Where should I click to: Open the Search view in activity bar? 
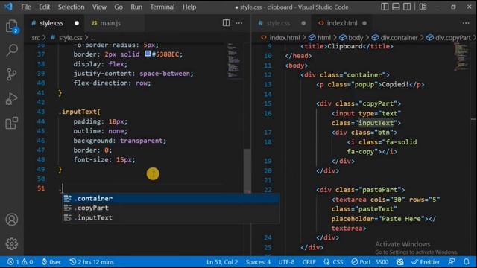point(12,50)
